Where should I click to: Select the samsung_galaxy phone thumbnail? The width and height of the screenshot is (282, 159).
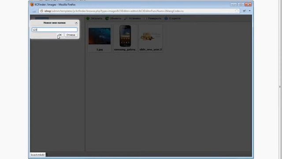pos(125,36)
